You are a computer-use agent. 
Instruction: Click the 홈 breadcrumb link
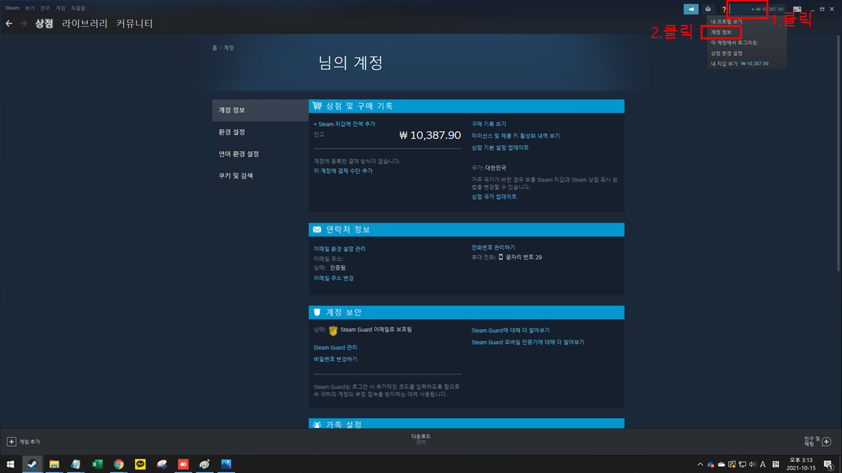pyautogui.click(x=214, y=48)
